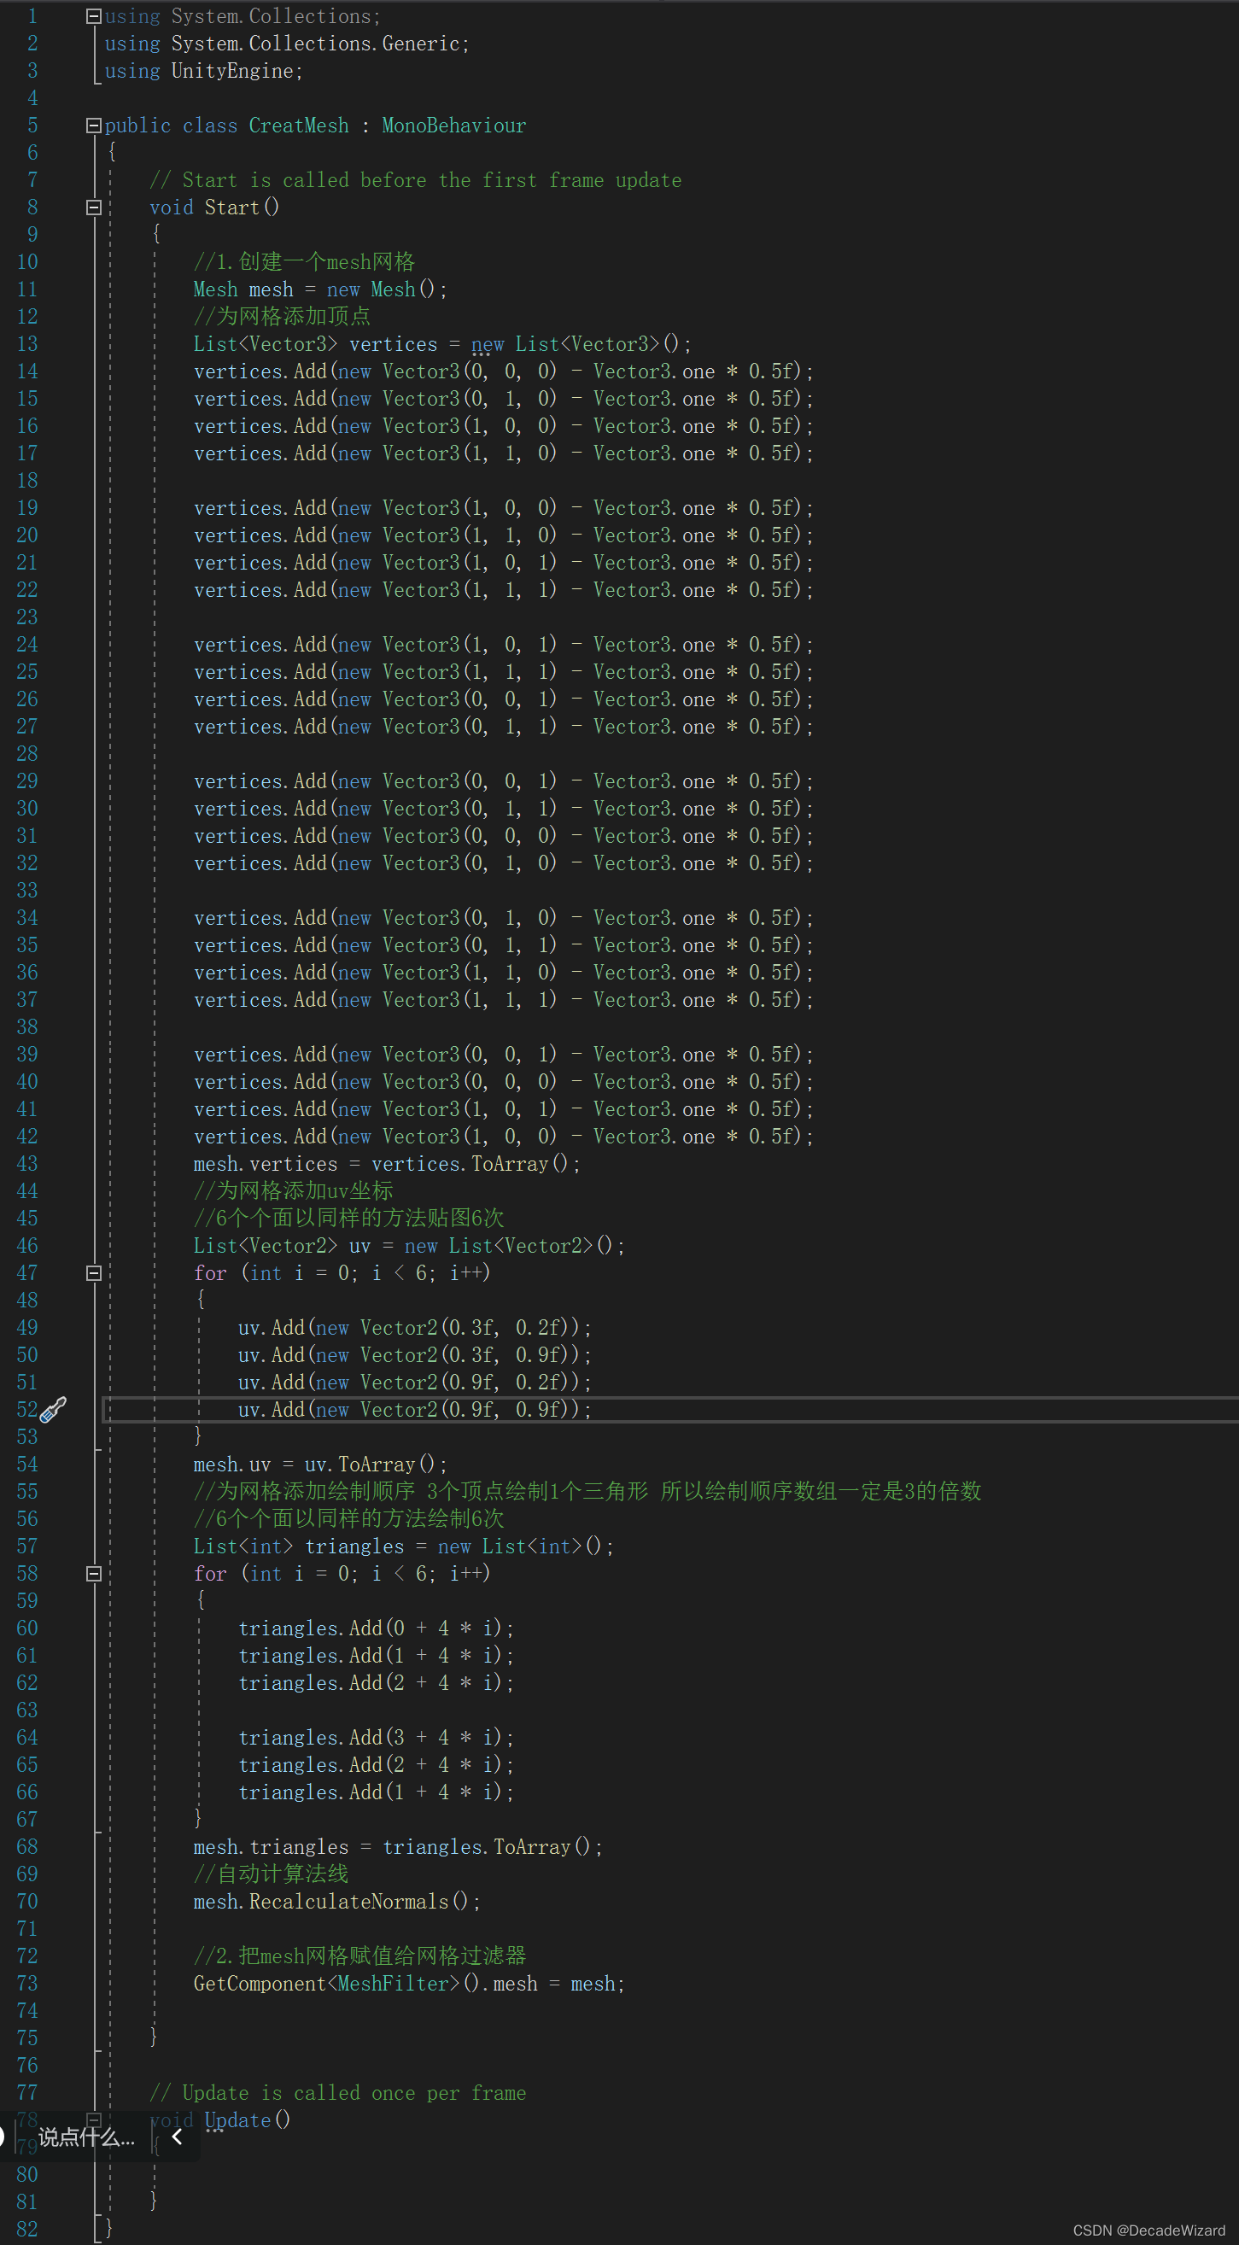Viewport: 1239px width, 2245px height.
Task: Click 'using System.Collections.Generic;' line
Action: point(287,44)
